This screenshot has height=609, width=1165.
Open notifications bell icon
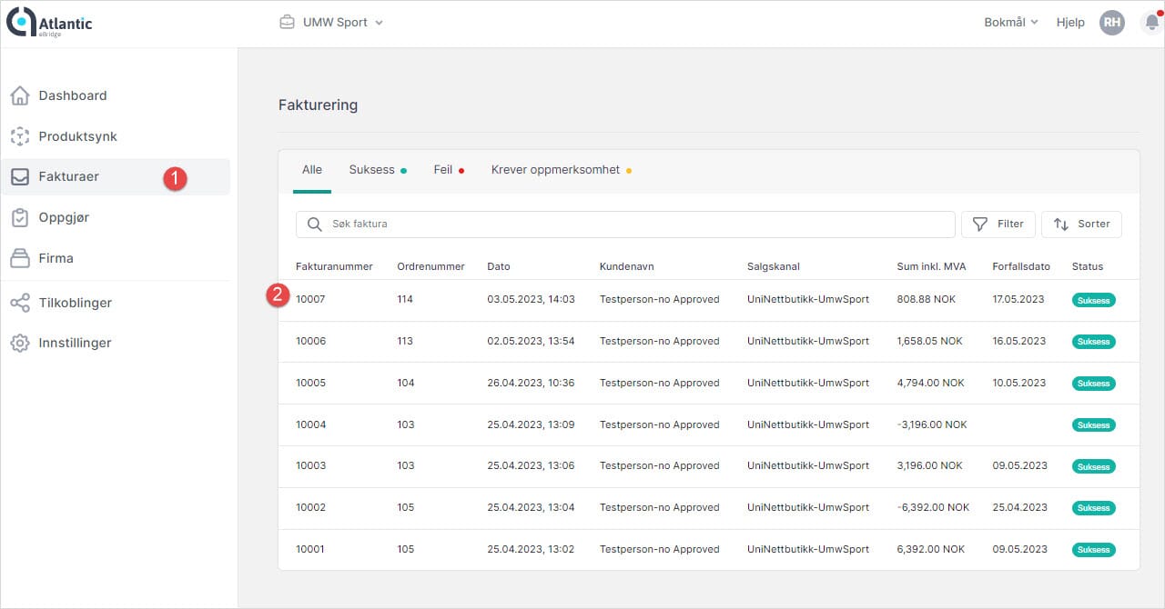pyautogui.click(x=1151, y=23)
